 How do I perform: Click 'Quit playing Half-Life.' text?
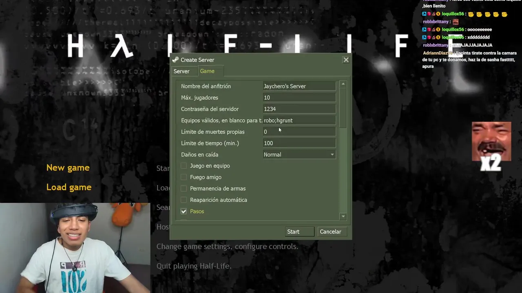click(x=194, y=266)
